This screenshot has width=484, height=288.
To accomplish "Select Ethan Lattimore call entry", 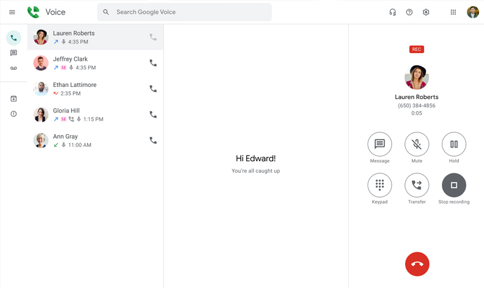I will [x=95, y=89].
